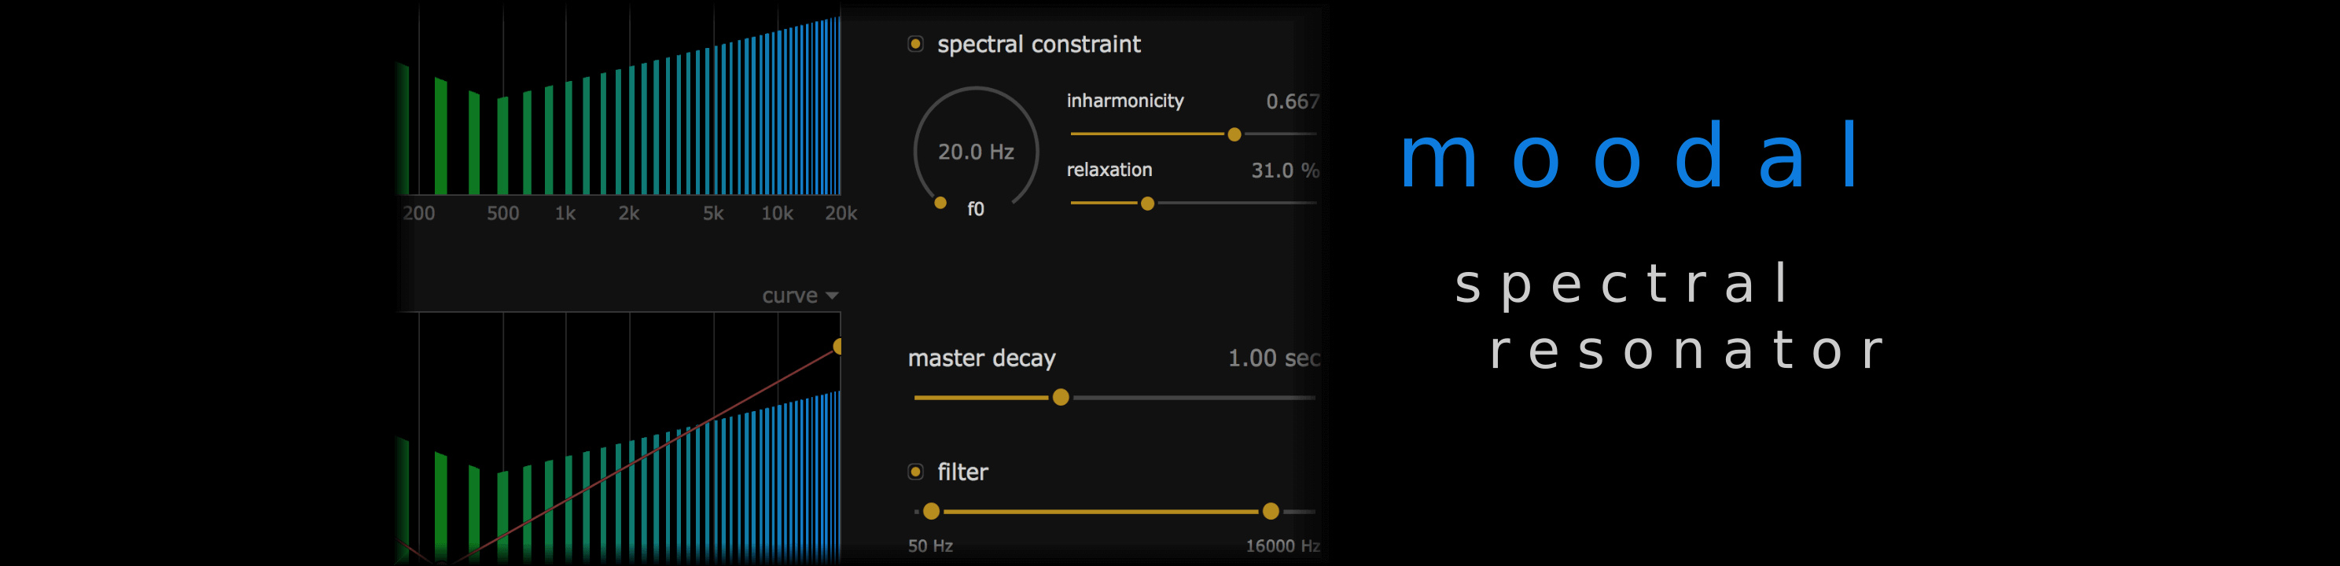The height and width of the screenshot is (566, 2340).
Task: Click the relaxation slider handle
Action: [x=1147, y=204]
